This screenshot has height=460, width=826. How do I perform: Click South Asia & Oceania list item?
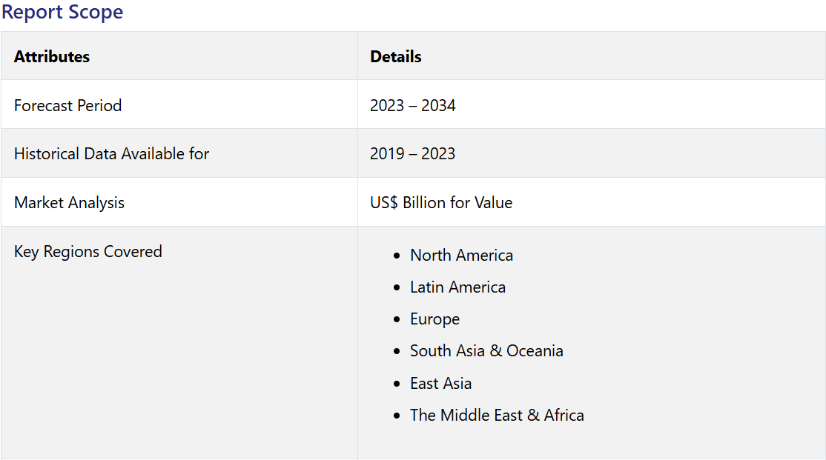486,351
